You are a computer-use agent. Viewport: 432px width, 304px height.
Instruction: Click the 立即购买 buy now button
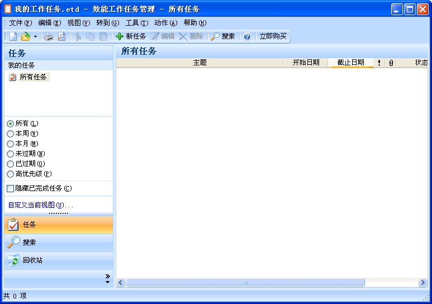pyautogui.click(x=273, y=36)
